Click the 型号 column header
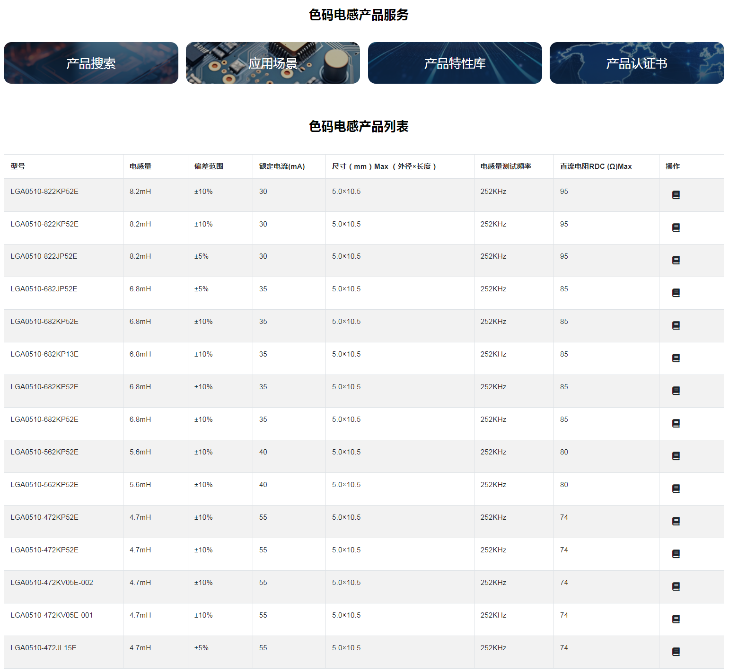Viewport: 729px width, 672px height. [x=18, y=166]
